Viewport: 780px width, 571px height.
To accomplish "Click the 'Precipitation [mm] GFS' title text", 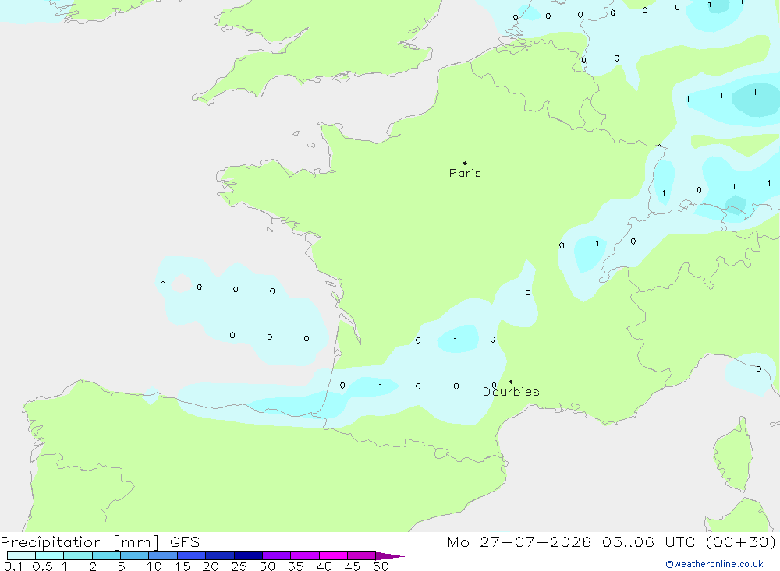I will (100, 541).
